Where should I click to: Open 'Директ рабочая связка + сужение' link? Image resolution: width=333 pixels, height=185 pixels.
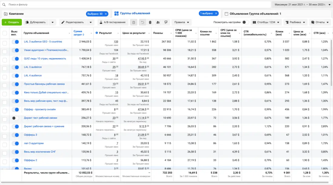click(44, 127)
